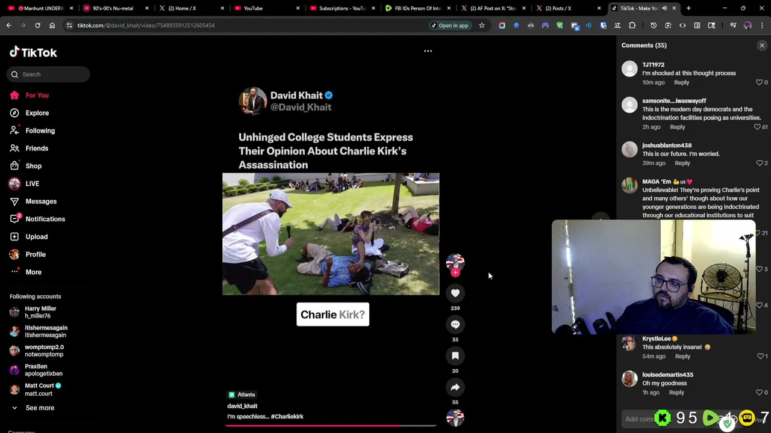Open the browser profile avatar
Screen dimensions: 771x433
click(748, 25)
